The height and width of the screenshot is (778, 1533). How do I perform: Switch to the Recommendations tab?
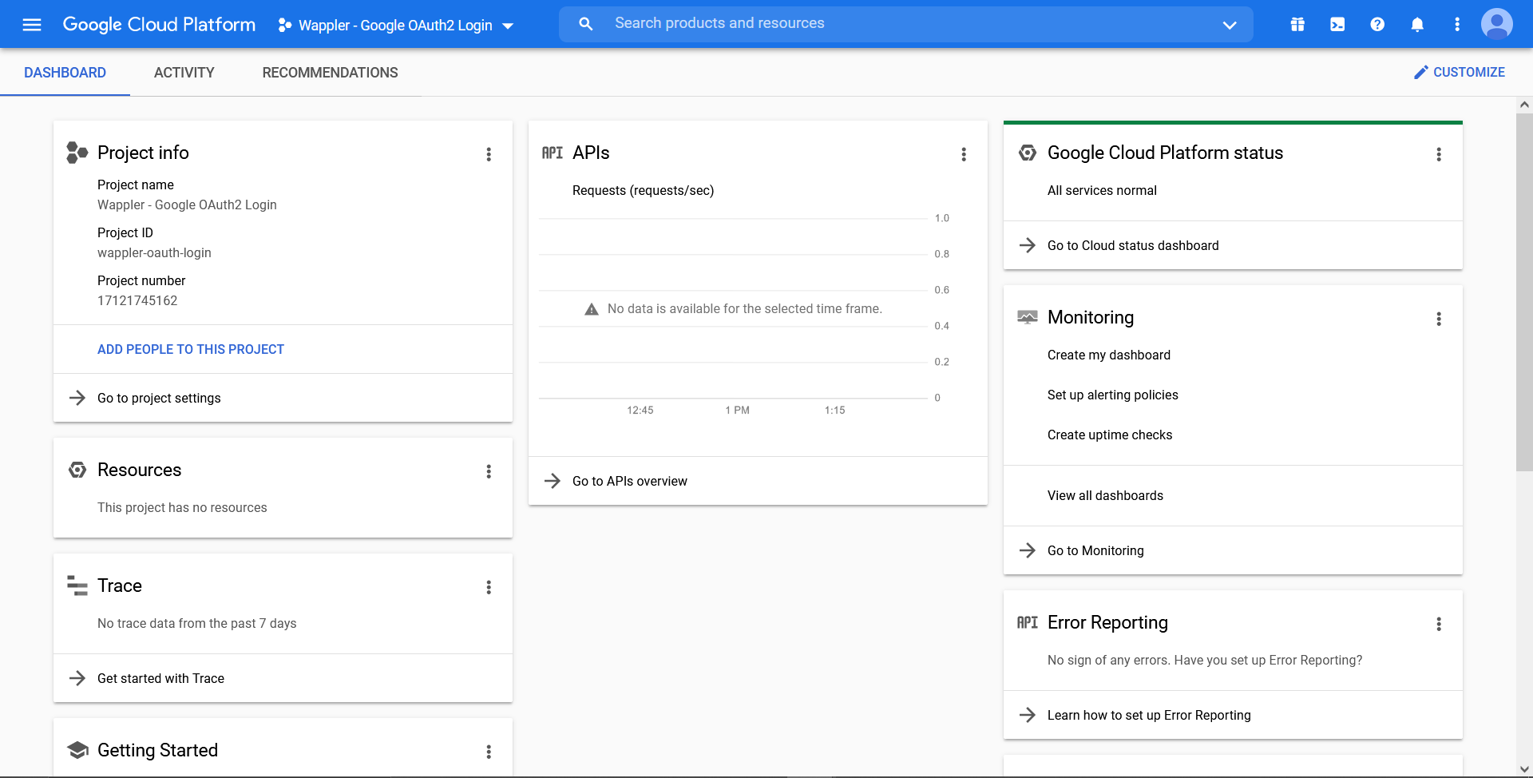pyautogui.click(x=330, y=73)
